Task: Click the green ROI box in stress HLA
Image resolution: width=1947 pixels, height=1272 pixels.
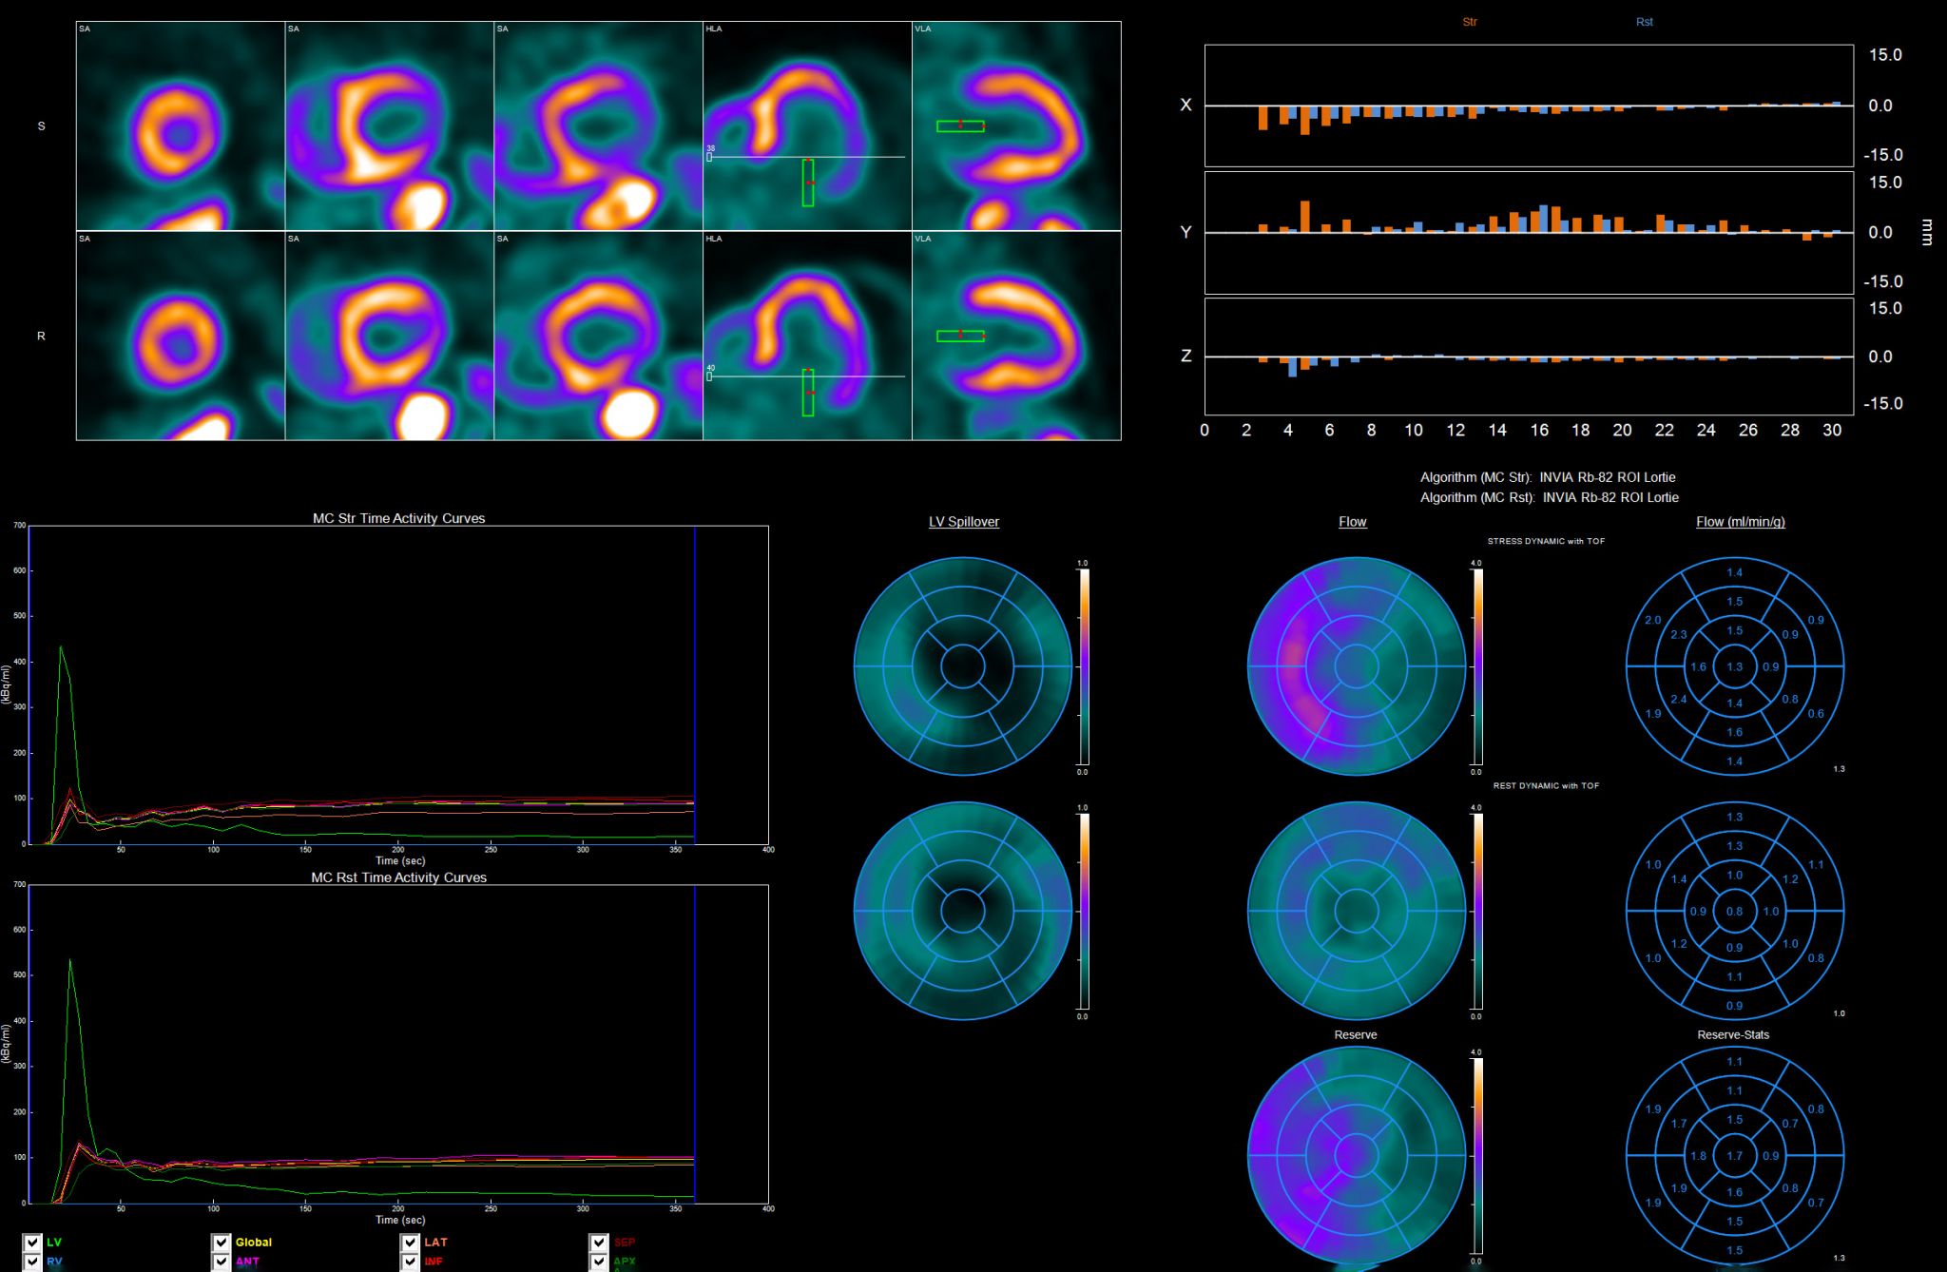Action: 808,183
